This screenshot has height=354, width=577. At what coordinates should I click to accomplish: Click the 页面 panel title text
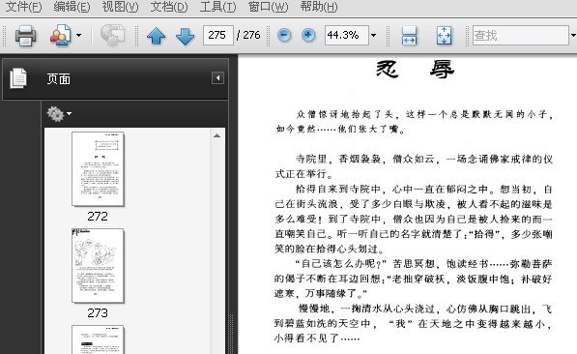[x=58, y=78]
